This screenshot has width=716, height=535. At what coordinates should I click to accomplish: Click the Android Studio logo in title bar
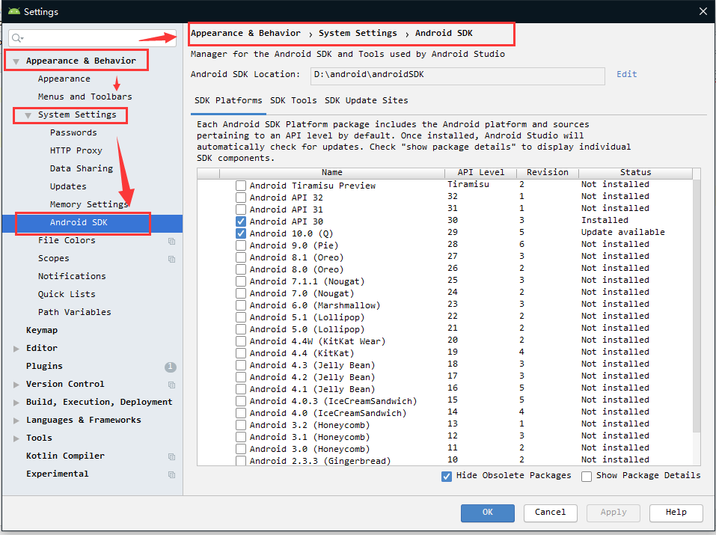click(x=14, y=11)
